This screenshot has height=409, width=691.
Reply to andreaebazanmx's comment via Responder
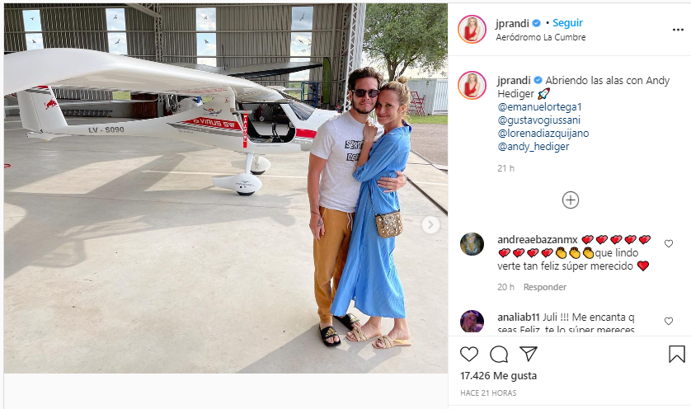point(545,287)
